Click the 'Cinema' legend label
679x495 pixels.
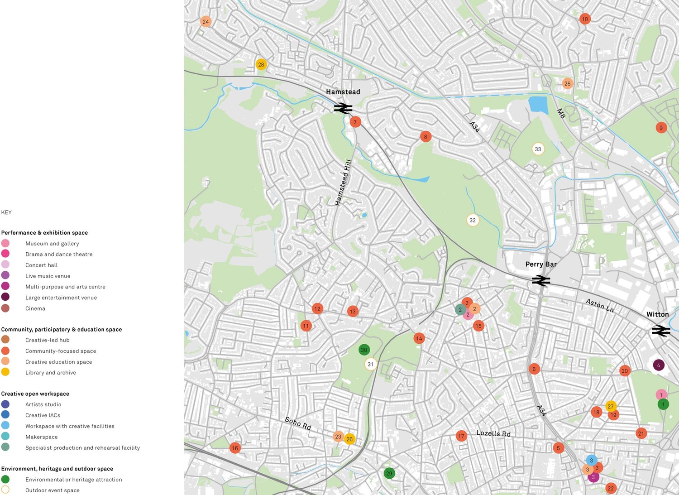point(35,309)
